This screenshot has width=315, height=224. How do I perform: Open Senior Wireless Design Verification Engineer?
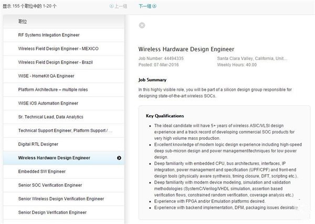click(61, 199)
